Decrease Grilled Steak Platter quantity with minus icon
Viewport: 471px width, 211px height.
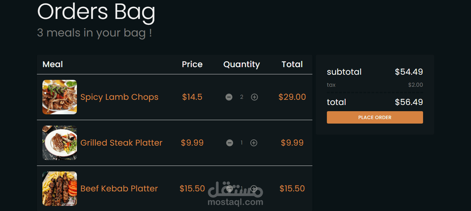coord(230,143)
